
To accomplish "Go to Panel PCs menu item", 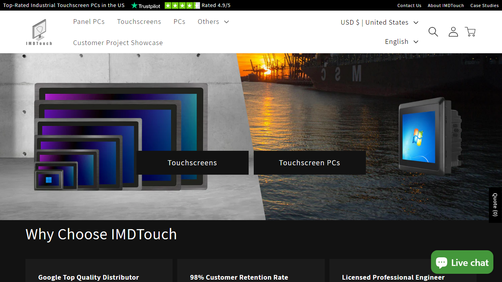I will (x=89, y=22).
